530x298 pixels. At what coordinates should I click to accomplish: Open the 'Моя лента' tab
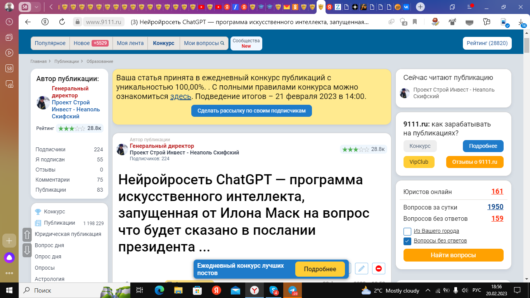click(x=130, y=43)
